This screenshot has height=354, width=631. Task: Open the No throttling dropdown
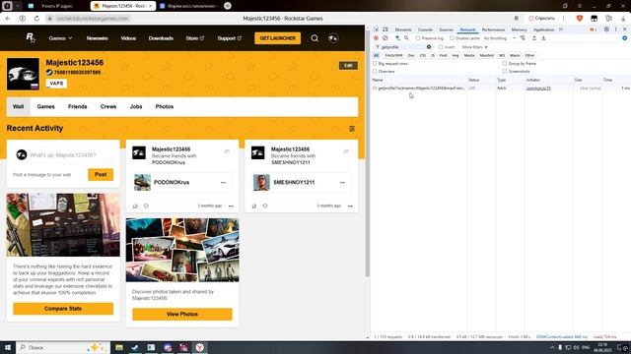(x=500, y=38)
